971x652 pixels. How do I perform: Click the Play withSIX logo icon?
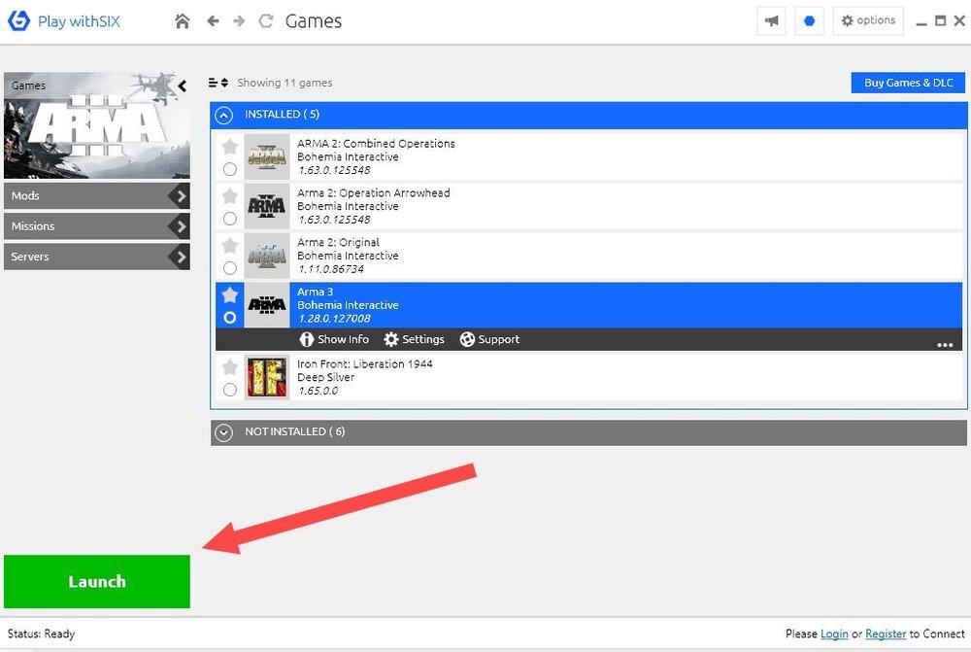point(18,20)
